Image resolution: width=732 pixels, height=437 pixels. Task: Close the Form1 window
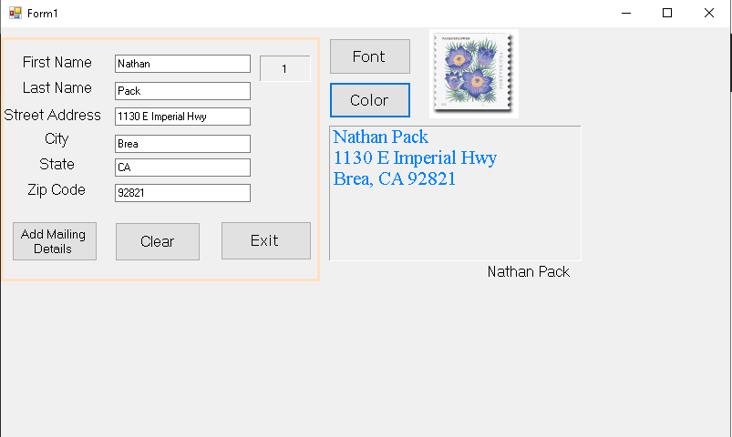pyautogui.click(x=709, y=13)
